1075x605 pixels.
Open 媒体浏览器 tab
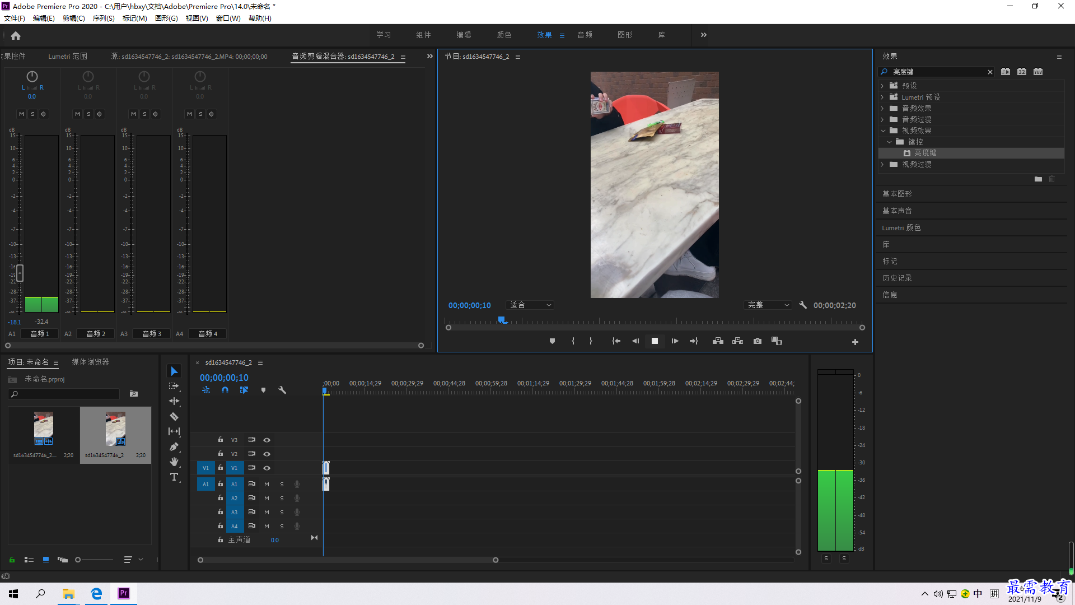[x=90, y=362]
